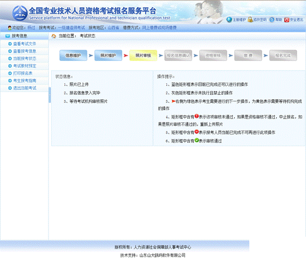The image size is (306, 261).
Task: Click the 报考信息 panel header icon
Action: (8, 36)
